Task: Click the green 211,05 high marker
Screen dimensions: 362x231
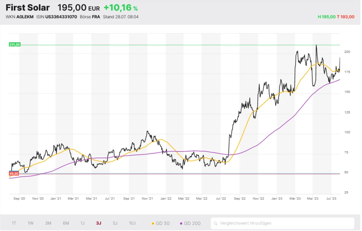Action: 15,44
